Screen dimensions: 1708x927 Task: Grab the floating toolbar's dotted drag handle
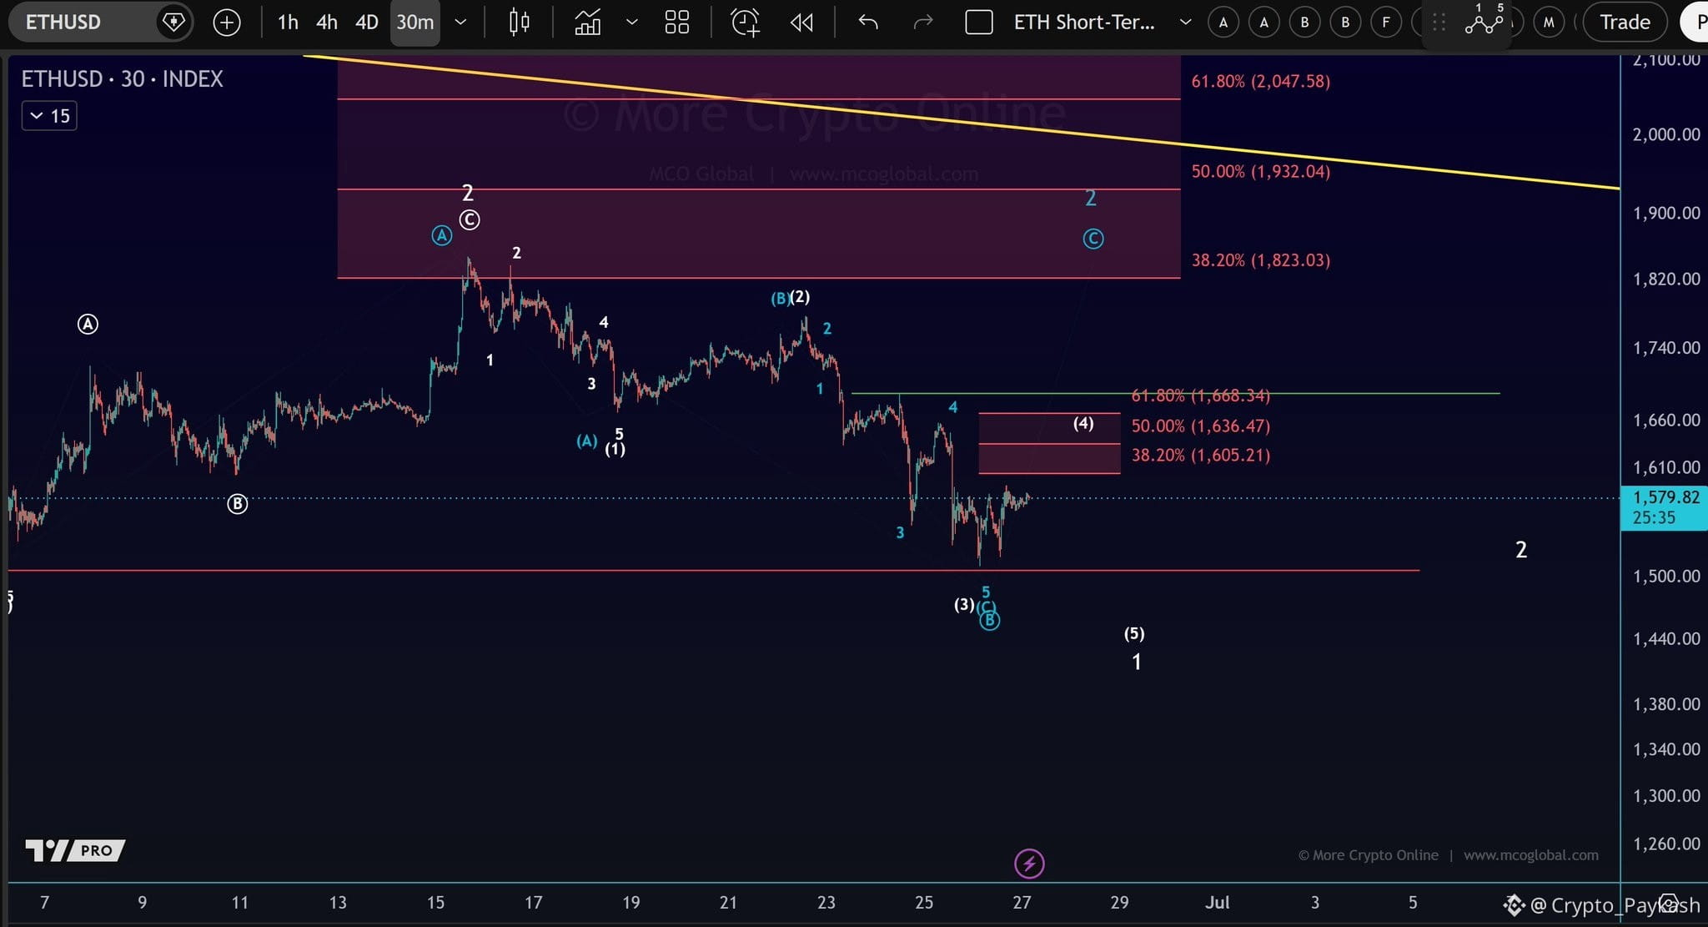click(1439, 23)
